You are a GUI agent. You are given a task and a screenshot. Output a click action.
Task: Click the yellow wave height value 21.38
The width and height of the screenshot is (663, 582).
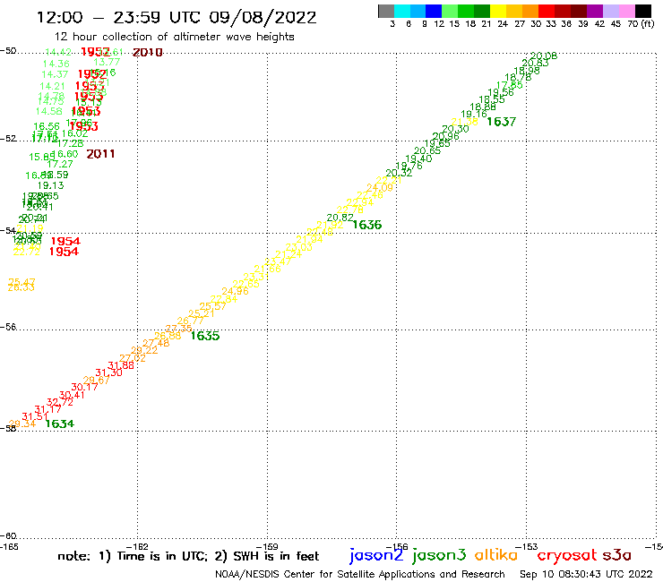465,122
